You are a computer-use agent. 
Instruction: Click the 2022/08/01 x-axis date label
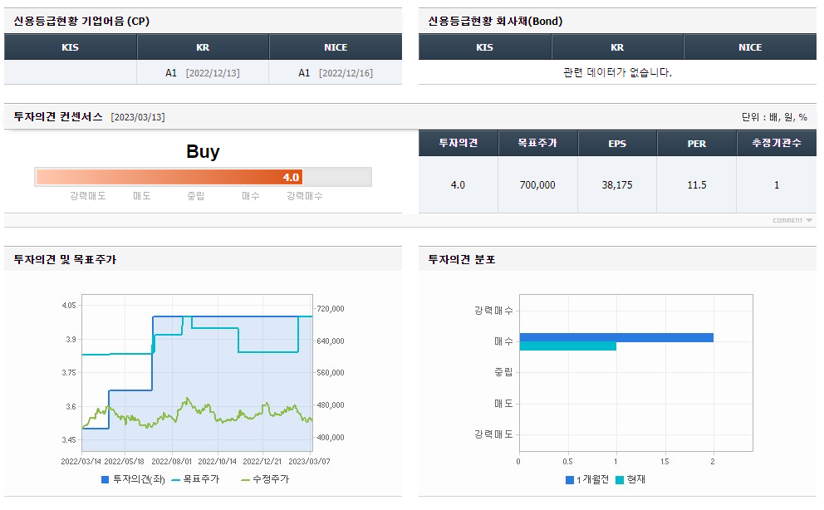click(172, 462)
